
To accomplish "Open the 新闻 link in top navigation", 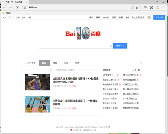I will tap(98, 17).
